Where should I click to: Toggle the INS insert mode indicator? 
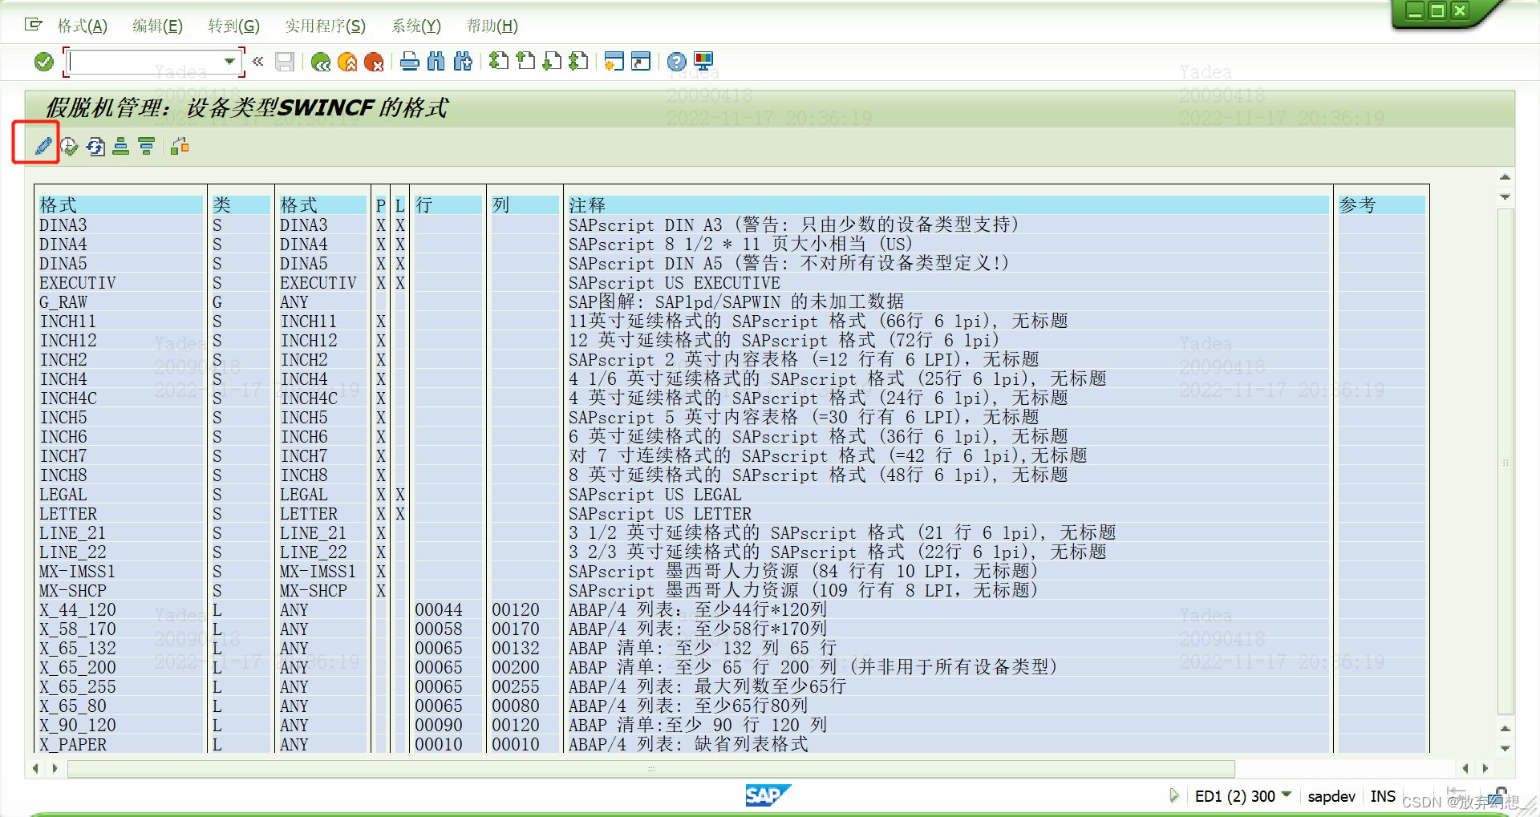point(1383,796)
